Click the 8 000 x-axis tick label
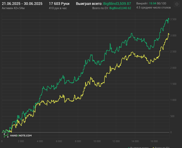This screenshot has height=148, width=182. 78,142
